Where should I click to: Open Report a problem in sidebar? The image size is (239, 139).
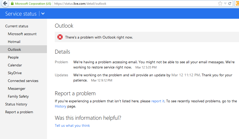(x=19, y=112)
